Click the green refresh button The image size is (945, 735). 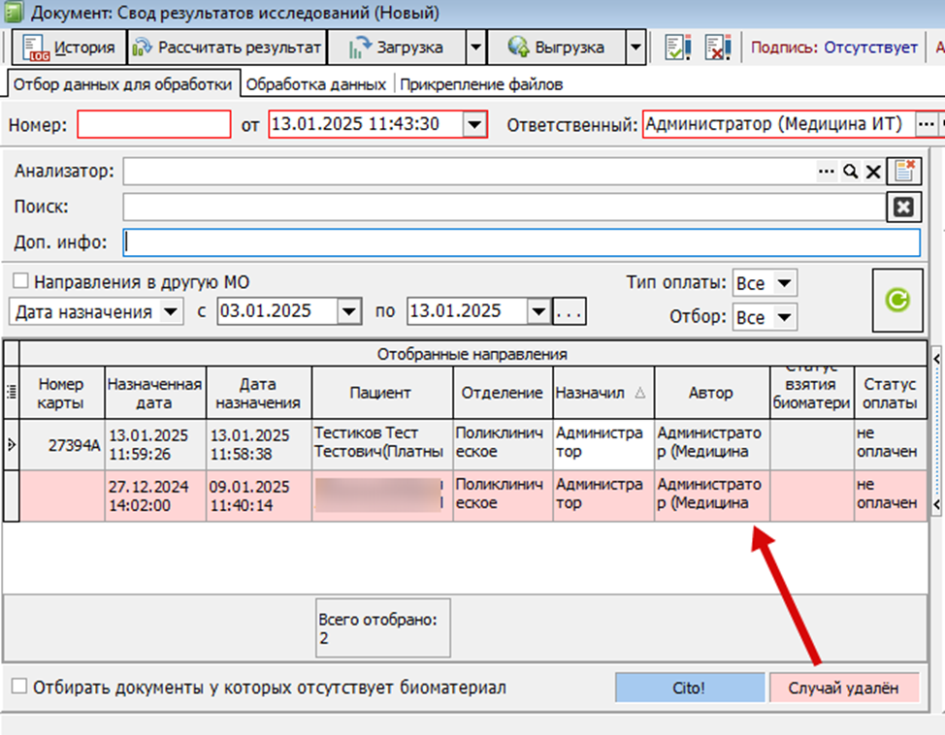897,301
